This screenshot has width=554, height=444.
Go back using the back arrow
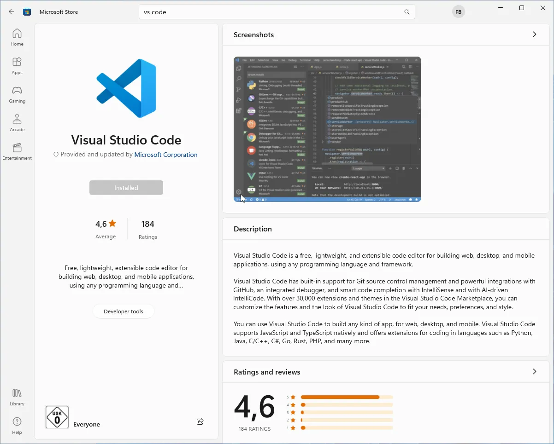click(x=11, y=12)
